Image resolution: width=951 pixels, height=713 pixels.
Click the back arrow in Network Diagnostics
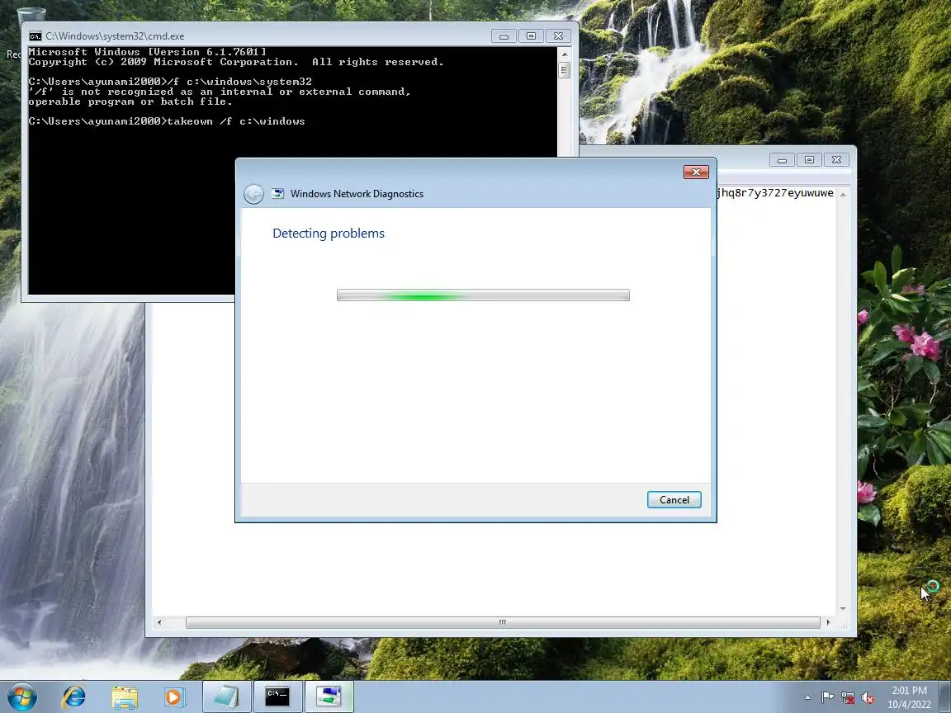click(253, 194)
